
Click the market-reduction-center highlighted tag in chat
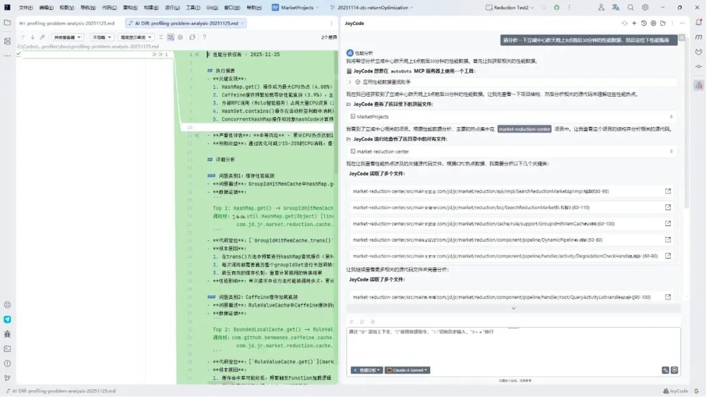524,129
